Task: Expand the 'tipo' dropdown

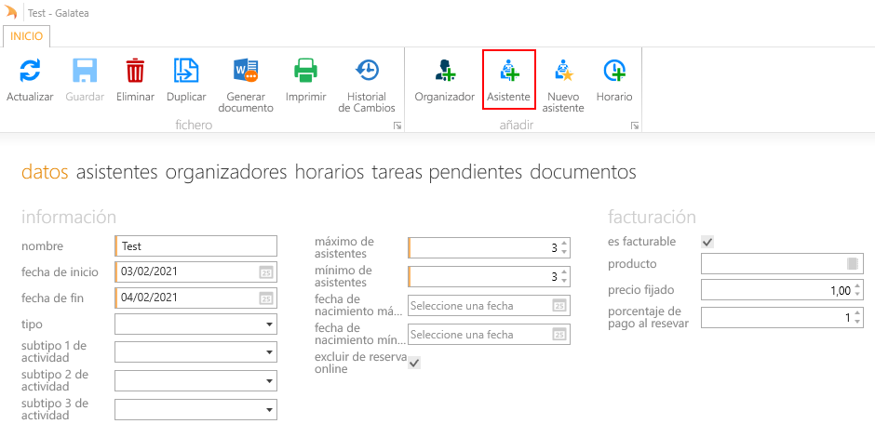Action: point(269,324)
